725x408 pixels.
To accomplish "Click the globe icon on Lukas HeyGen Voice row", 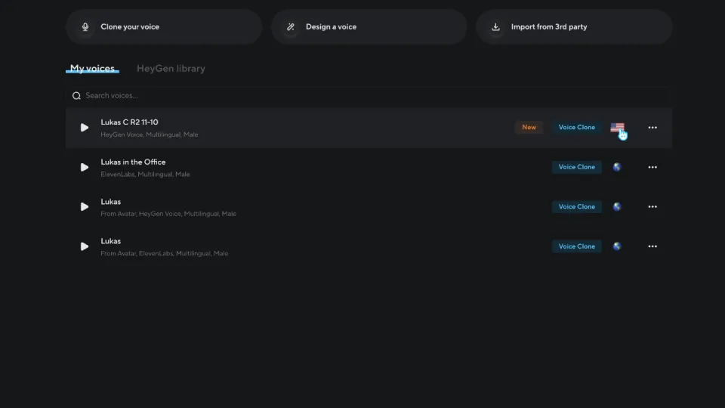I will point(617,207).
